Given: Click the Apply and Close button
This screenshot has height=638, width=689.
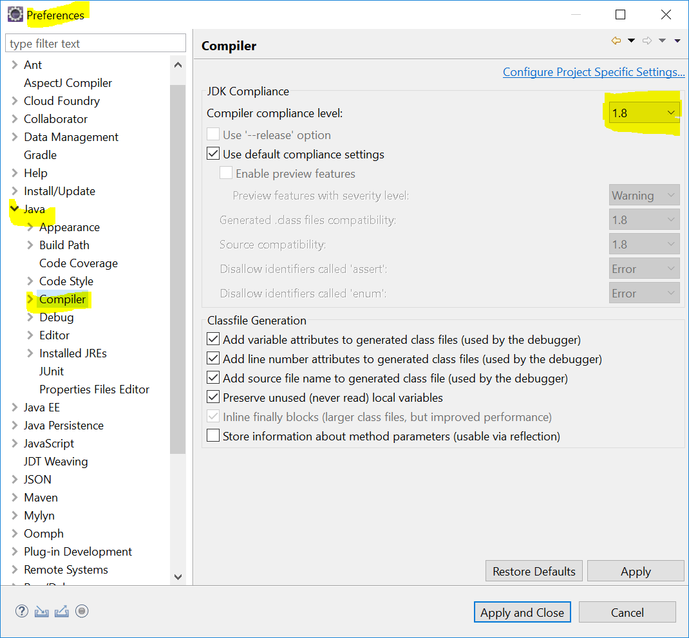Looking at the screenshot, I should click(x=522, y=612).
